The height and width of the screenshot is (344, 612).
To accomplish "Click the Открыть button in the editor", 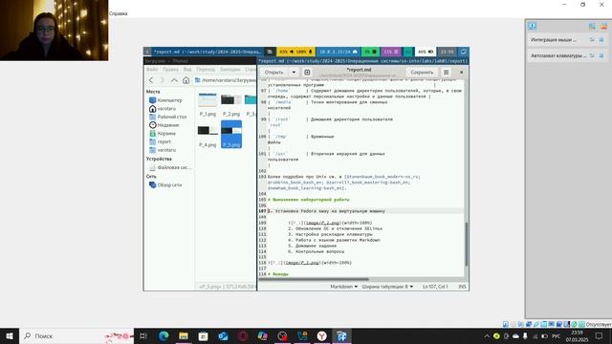I will (274, 73).
